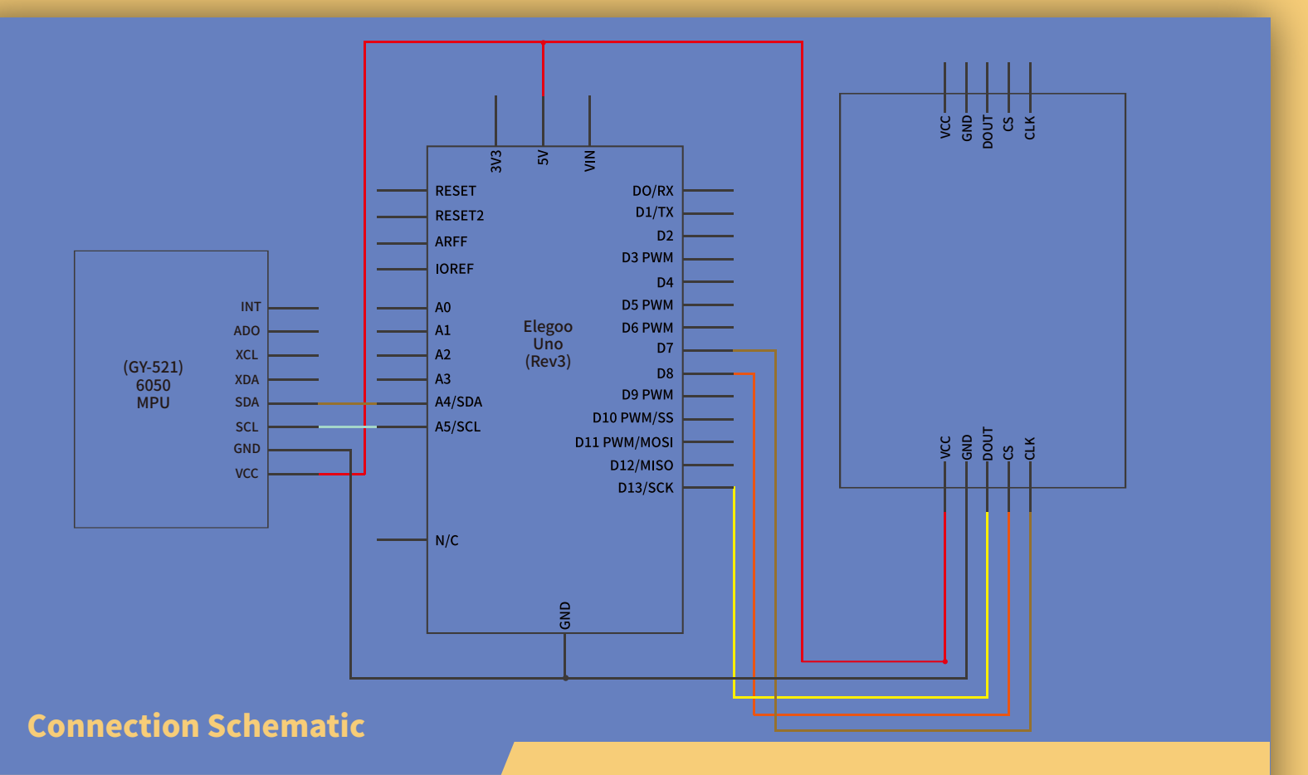The height and width of the screenshot is (775, 1308).
Task: Select the XCL pin label
Action: tap(246, 354)
